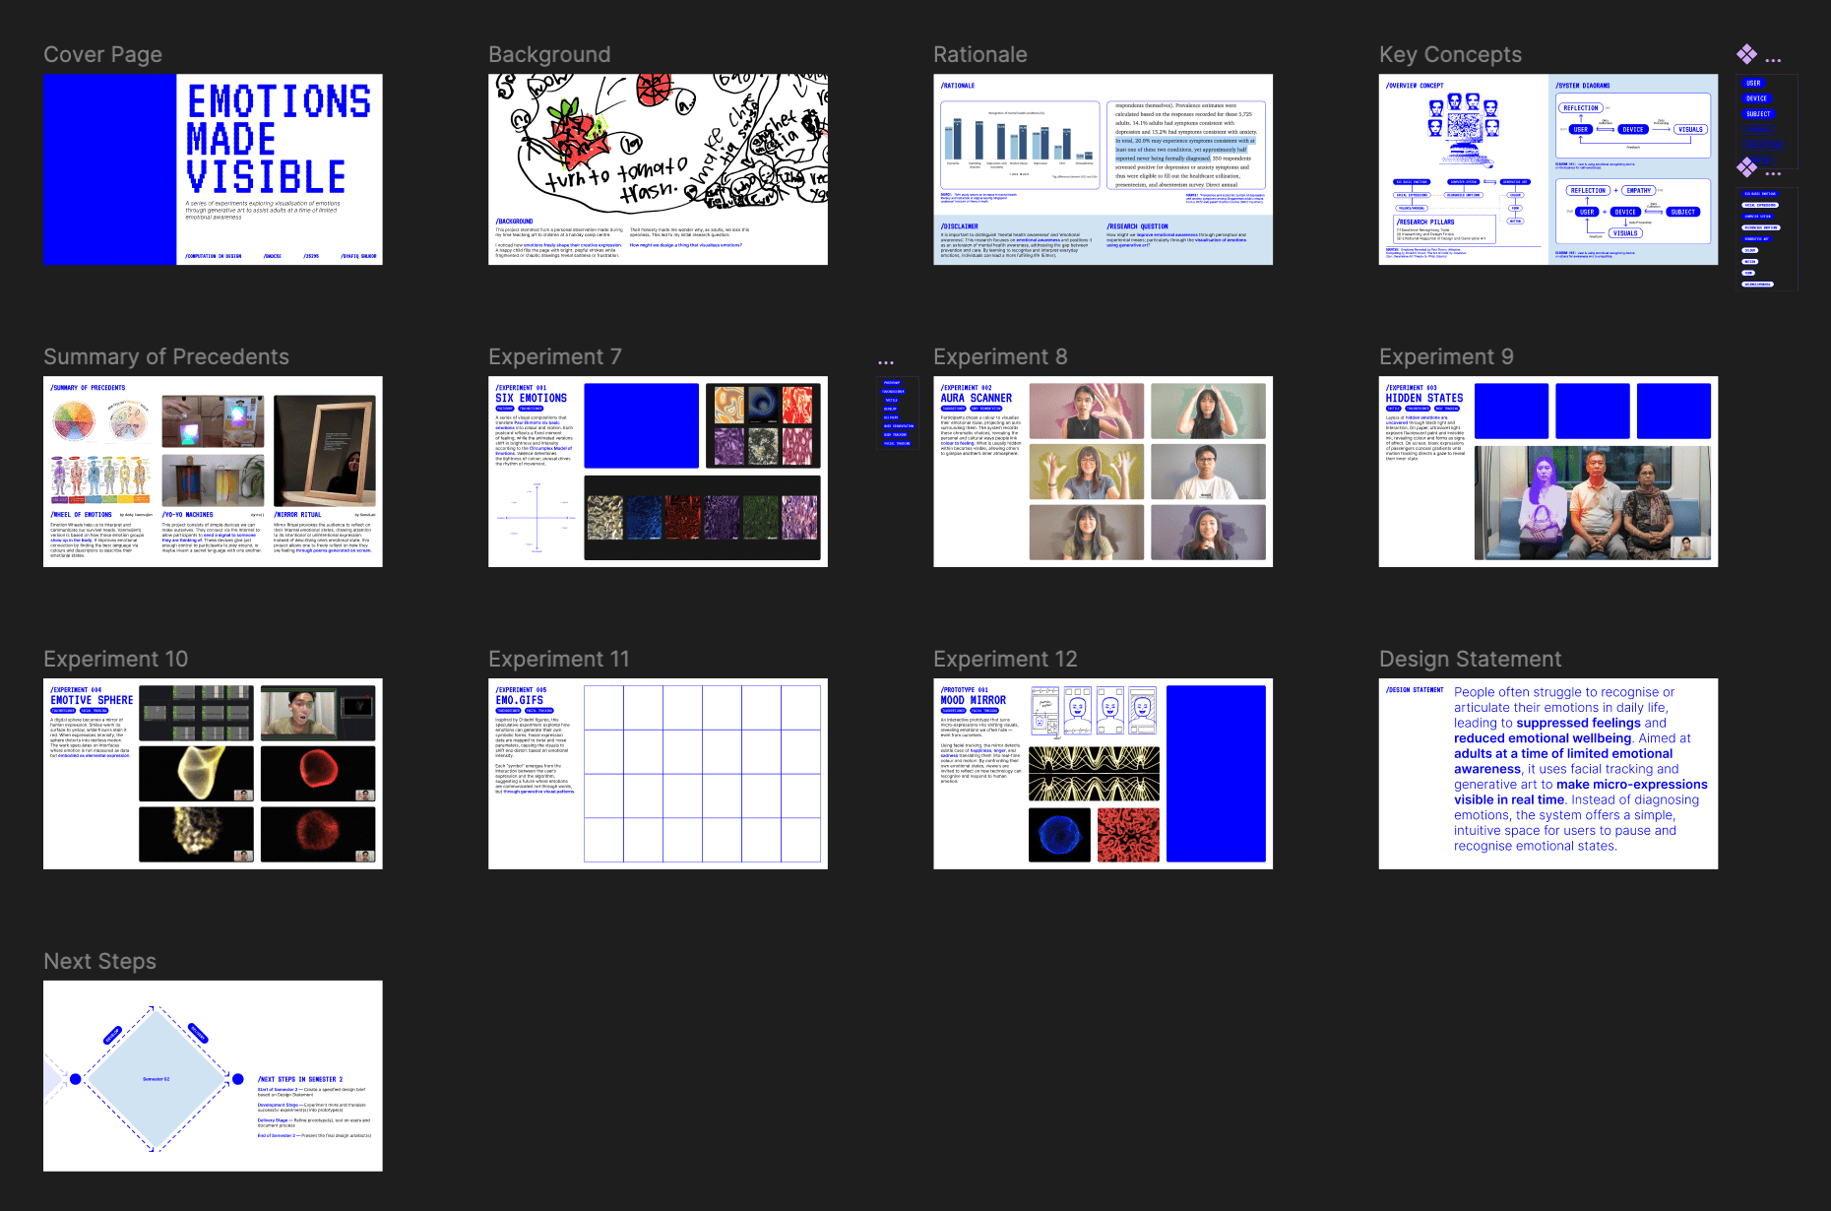Image resolution: width=1831 pixels, height=1211 pixels.
Task: Click the top purple component-set diamond icon
Action: (x=1746, y=54)
